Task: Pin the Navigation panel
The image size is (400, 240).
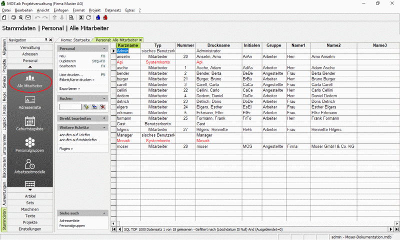Action: click(x=46, y=40)
